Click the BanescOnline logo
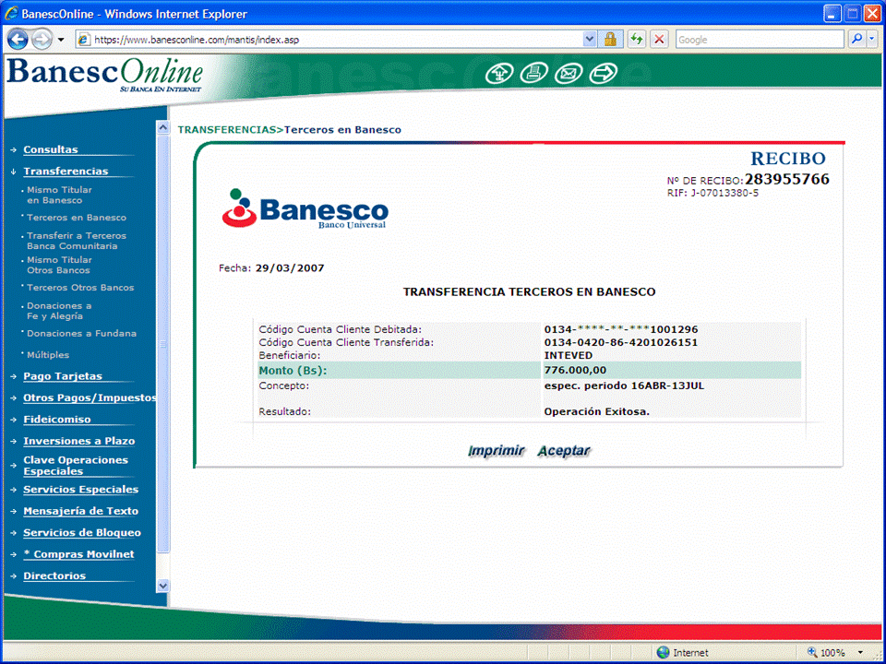 (104, 75)
